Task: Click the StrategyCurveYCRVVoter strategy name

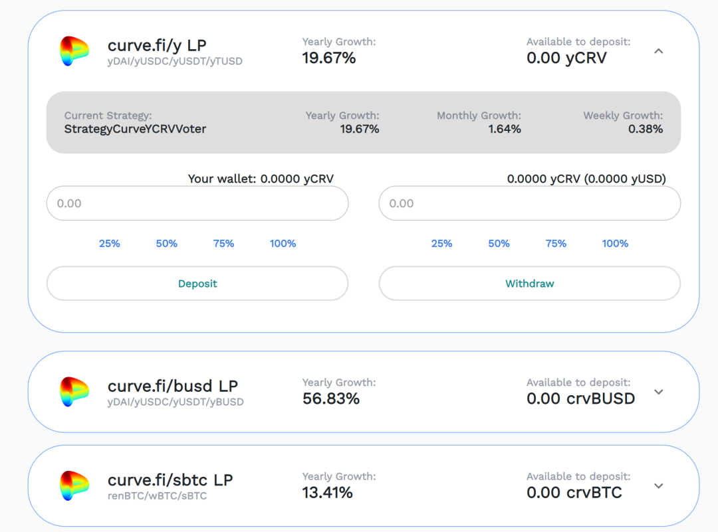Action: [135, 129]
